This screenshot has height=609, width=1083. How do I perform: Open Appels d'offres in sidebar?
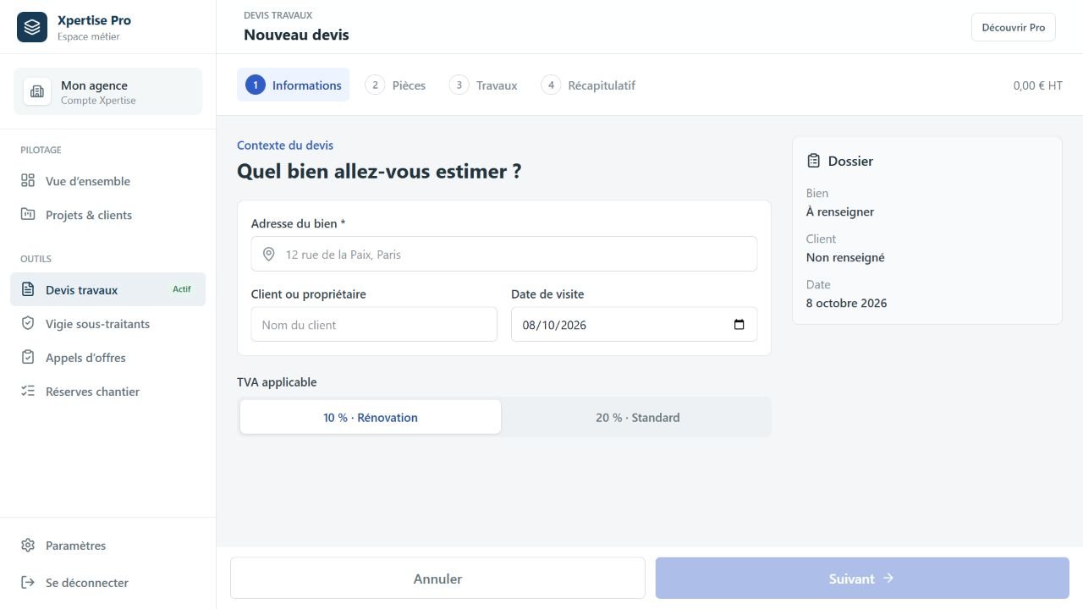click(x=108, y=357)
